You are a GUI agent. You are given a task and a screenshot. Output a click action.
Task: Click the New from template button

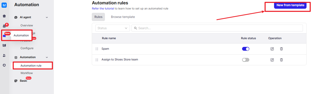coord(290,5)
